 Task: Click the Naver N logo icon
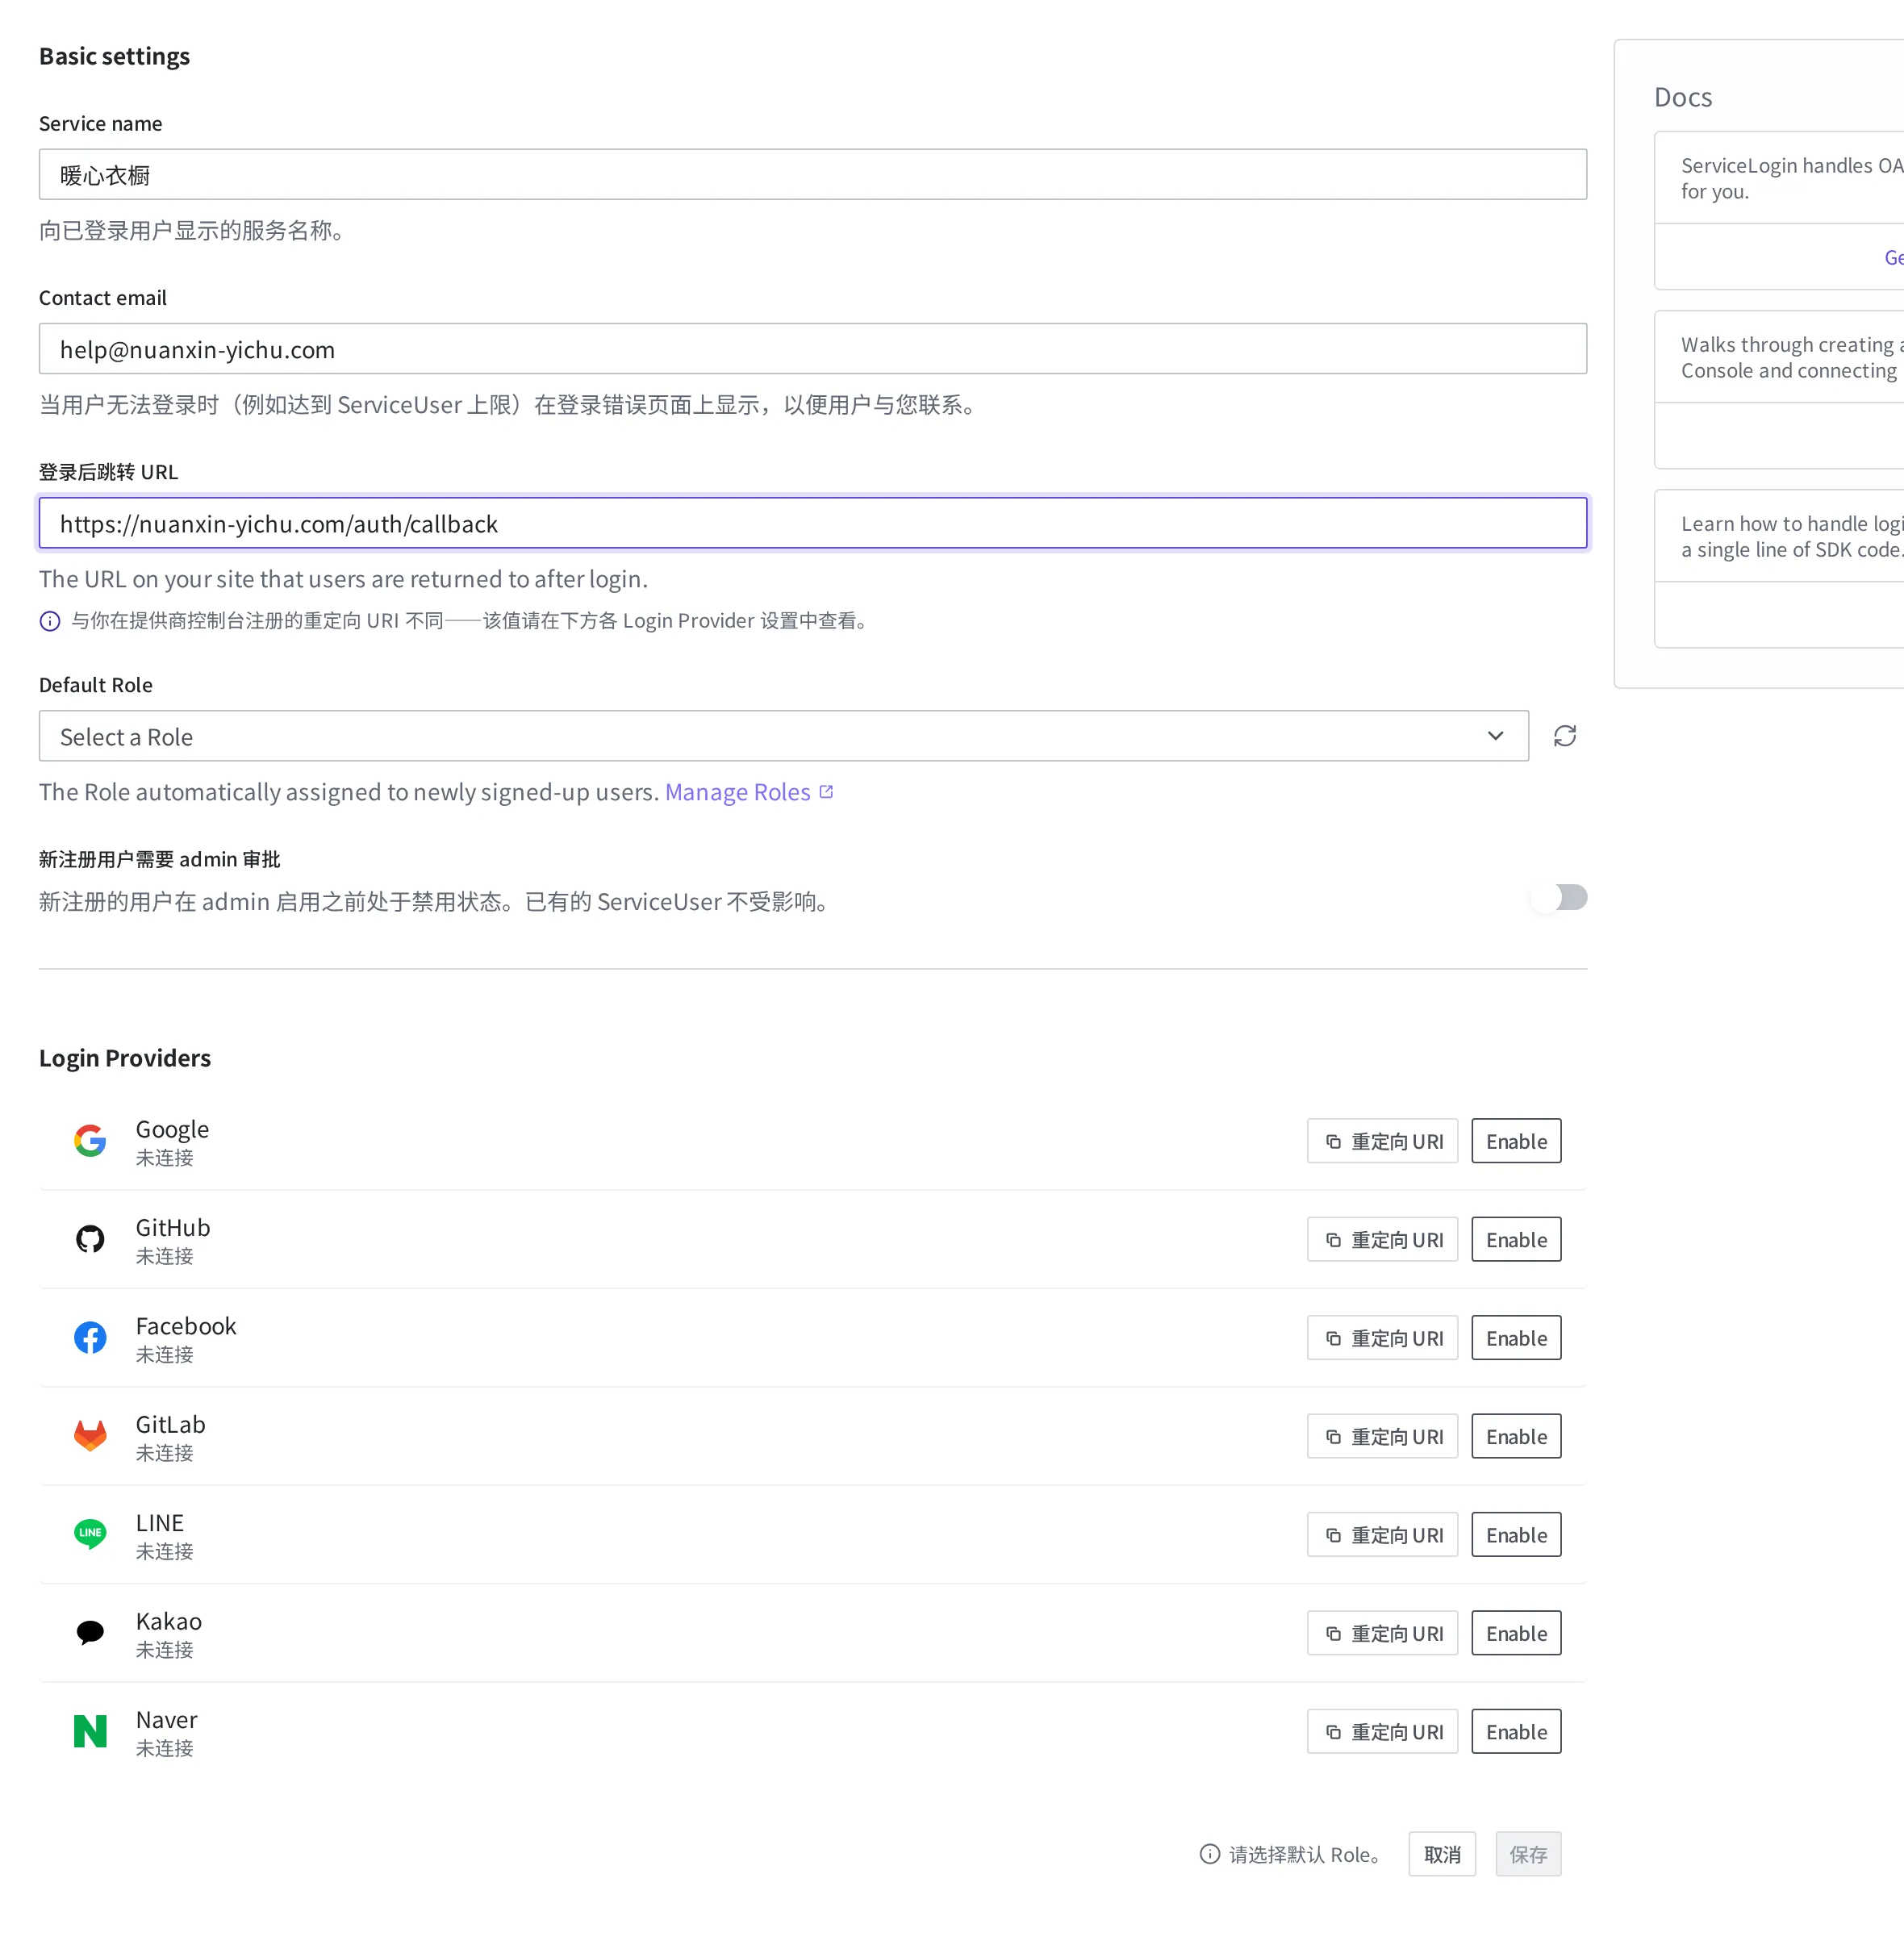tap(90, 1731)
